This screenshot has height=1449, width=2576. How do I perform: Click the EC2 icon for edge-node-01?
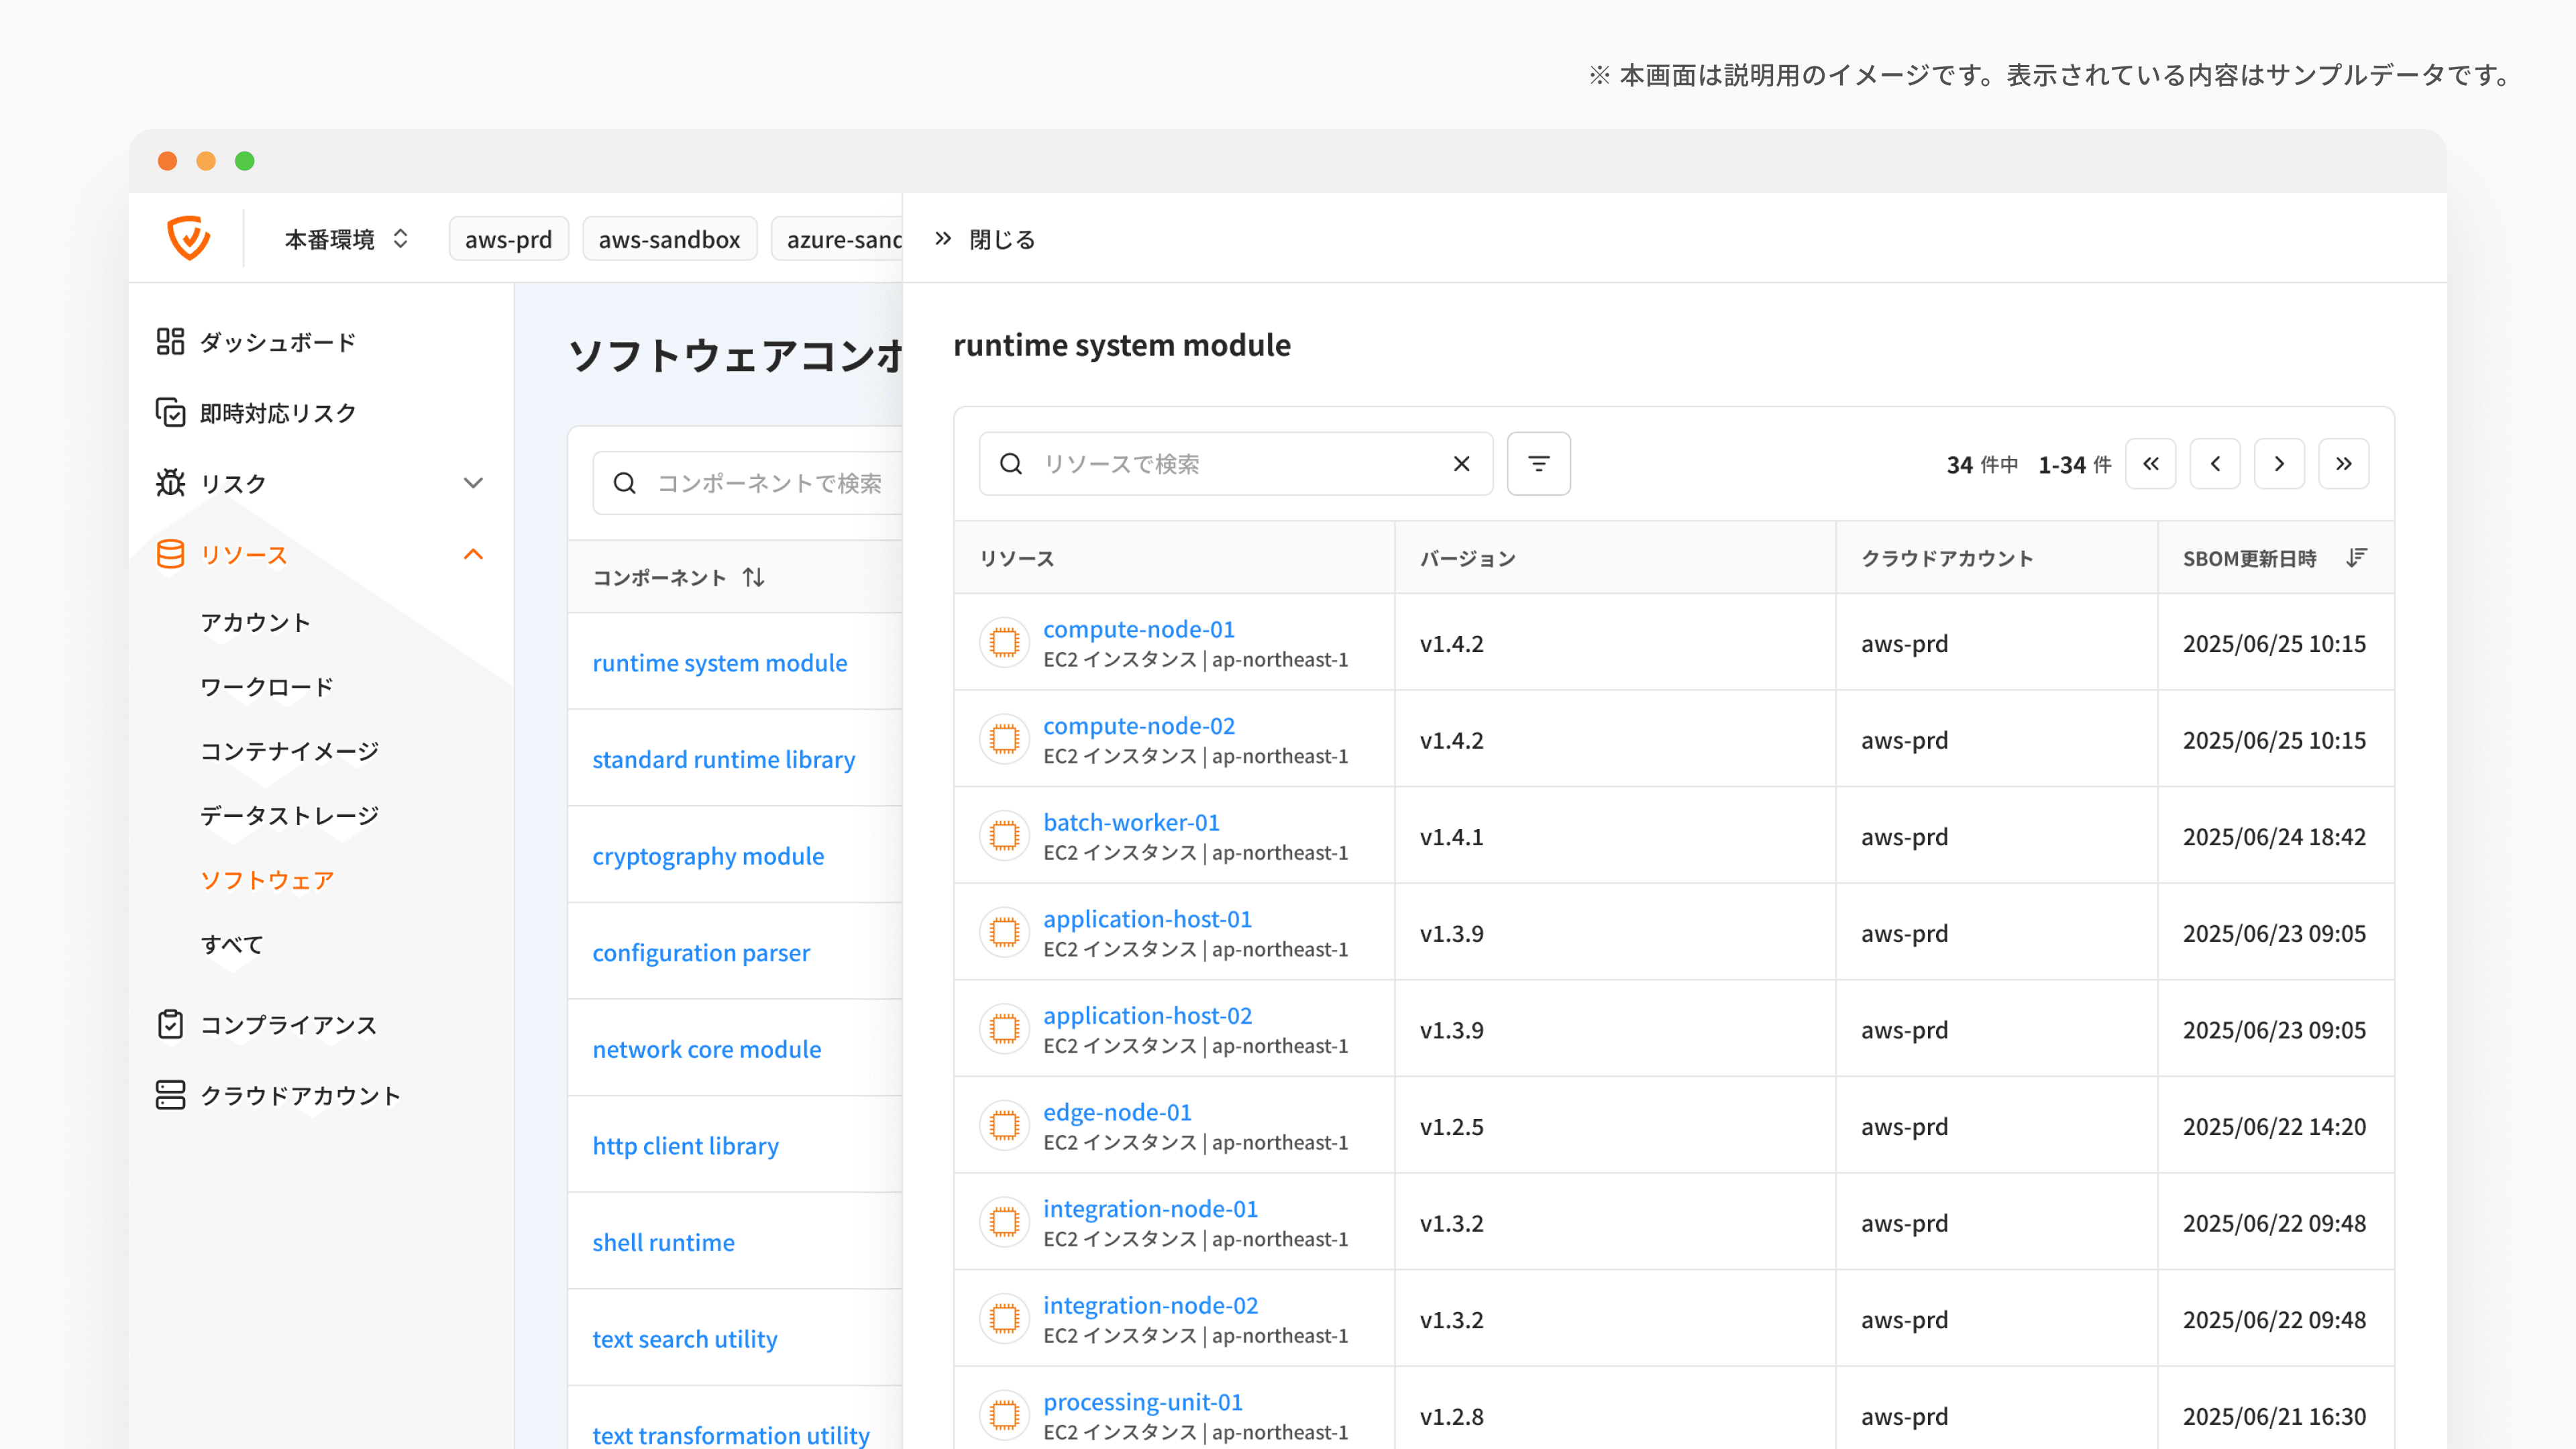[1004, 1126]
